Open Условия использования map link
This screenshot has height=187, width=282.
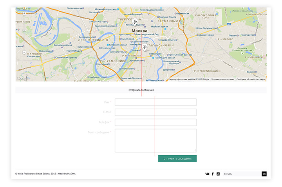tap(222, 79)
